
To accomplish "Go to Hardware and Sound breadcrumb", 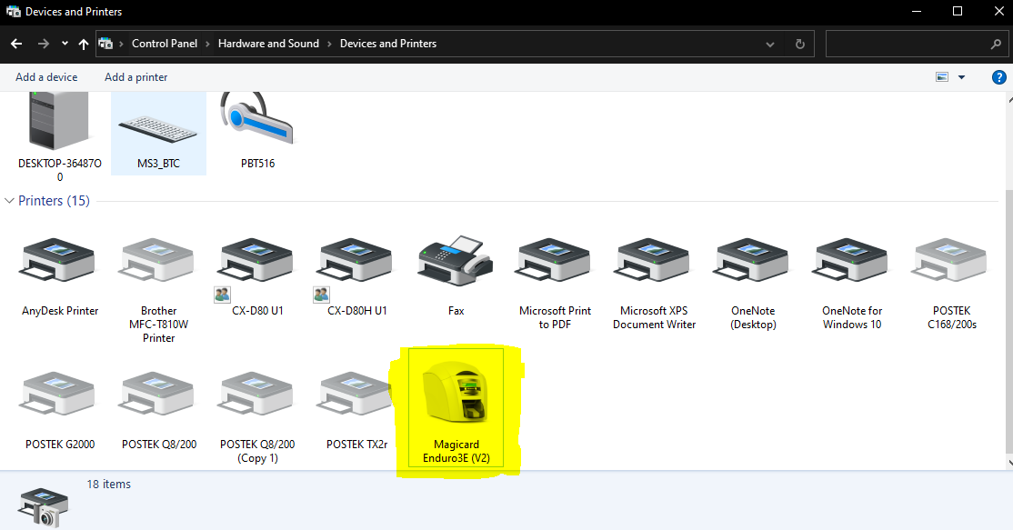I will (x=269, y=44).
